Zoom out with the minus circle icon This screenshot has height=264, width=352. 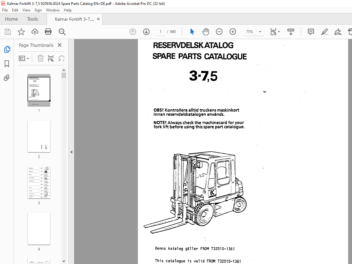219,32
